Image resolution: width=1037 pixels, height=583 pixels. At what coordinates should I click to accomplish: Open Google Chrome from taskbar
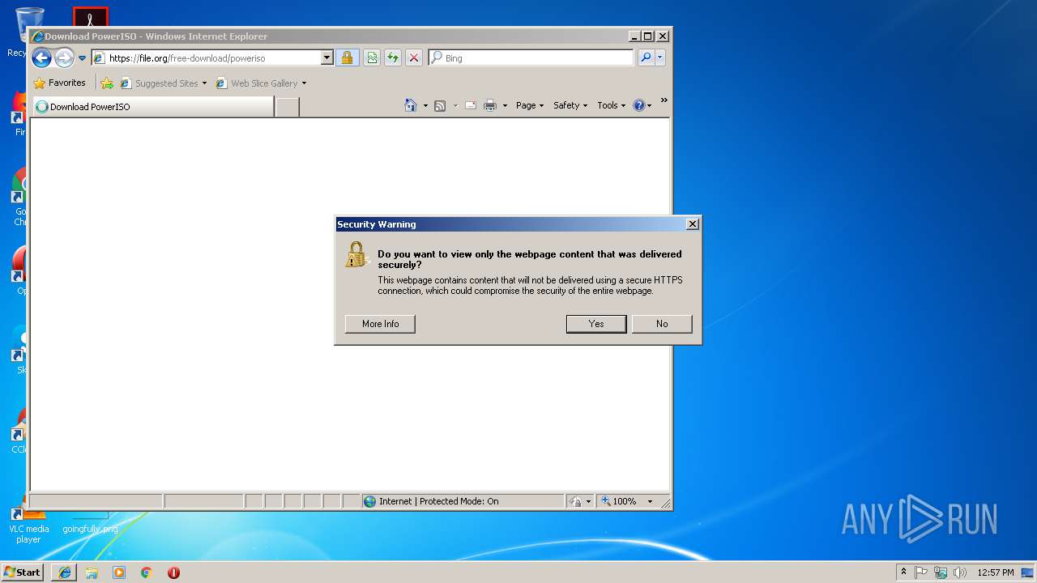point(147,572)
